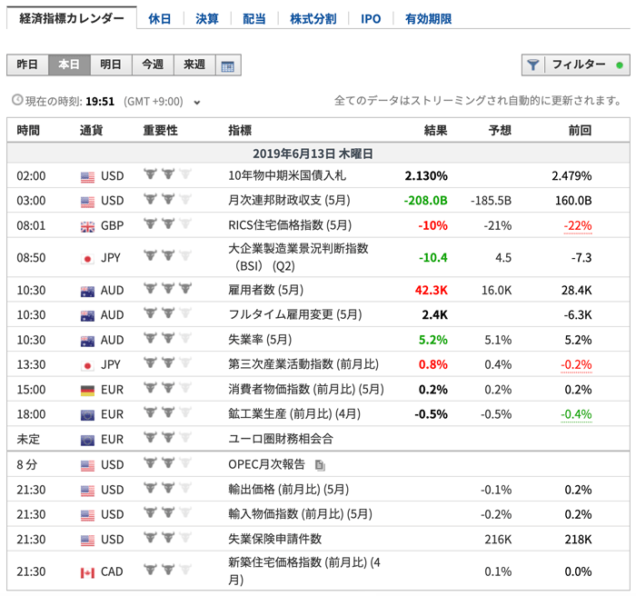Switch to the 決算 tab
This screenshot has width=636, height=596.
pyautogui.click(x=206, y=18)
